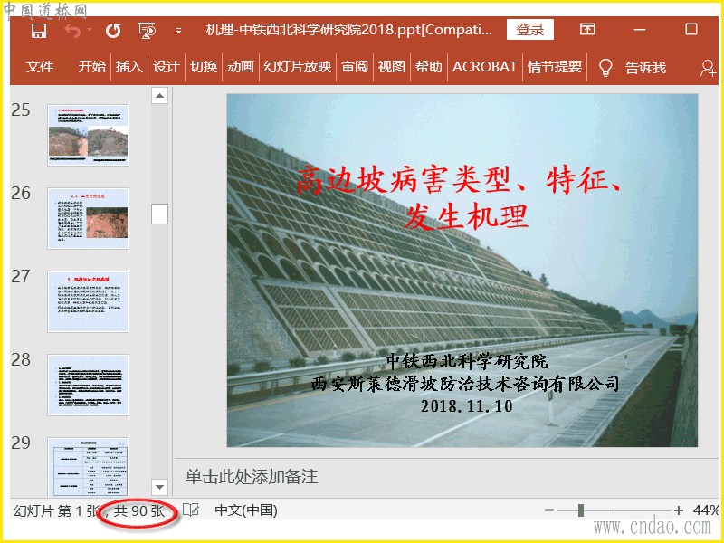The height and width of the screenshot is (543, 724).
Task: Click the 西安斯莱德滑坡防治技术咨询有限公司 company text on slide
Action: 465,384
